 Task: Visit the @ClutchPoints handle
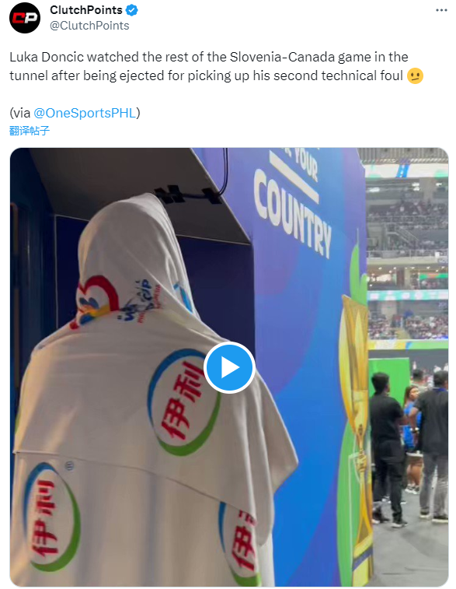(89, 26)
